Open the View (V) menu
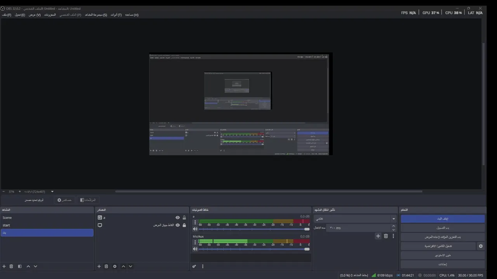Image resolution: width=497 pixels, height=279 pixels. pos(35,15)
